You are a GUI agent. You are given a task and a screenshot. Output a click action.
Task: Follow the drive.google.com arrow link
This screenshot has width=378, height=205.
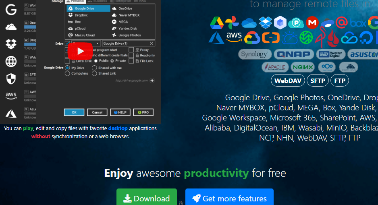pyautogui.click(x=152, y=81)
